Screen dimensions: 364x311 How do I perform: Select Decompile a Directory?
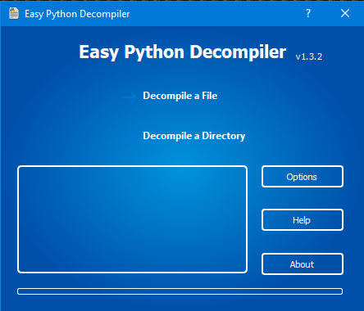194,136
